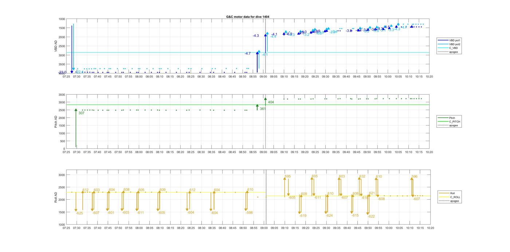Click the pitch value label '361'
Screen dimensions: 510x252
[x=263, y=109]
